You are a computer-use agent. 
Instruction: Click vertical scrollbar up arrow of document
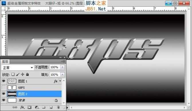click(189, 9)
